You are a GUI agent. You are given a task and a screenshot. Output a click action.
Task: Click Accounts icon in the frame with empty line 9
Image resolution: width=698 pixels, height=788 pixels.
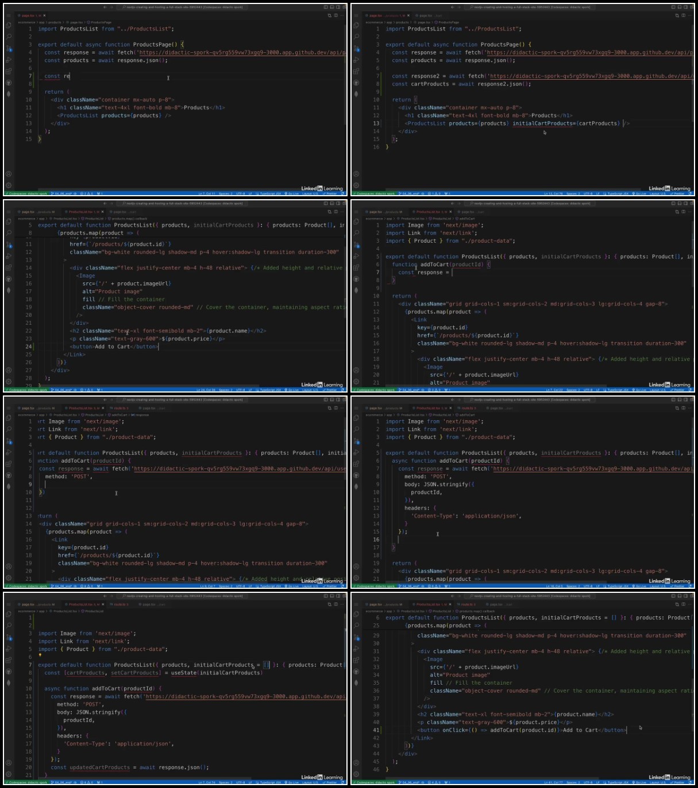pyautogui.click(x=9, y=566)
